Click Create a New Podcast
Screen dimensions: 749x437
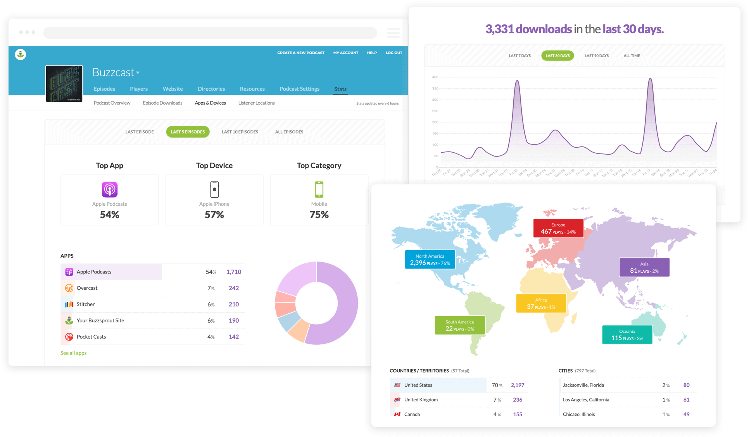(x=301, y=53)
